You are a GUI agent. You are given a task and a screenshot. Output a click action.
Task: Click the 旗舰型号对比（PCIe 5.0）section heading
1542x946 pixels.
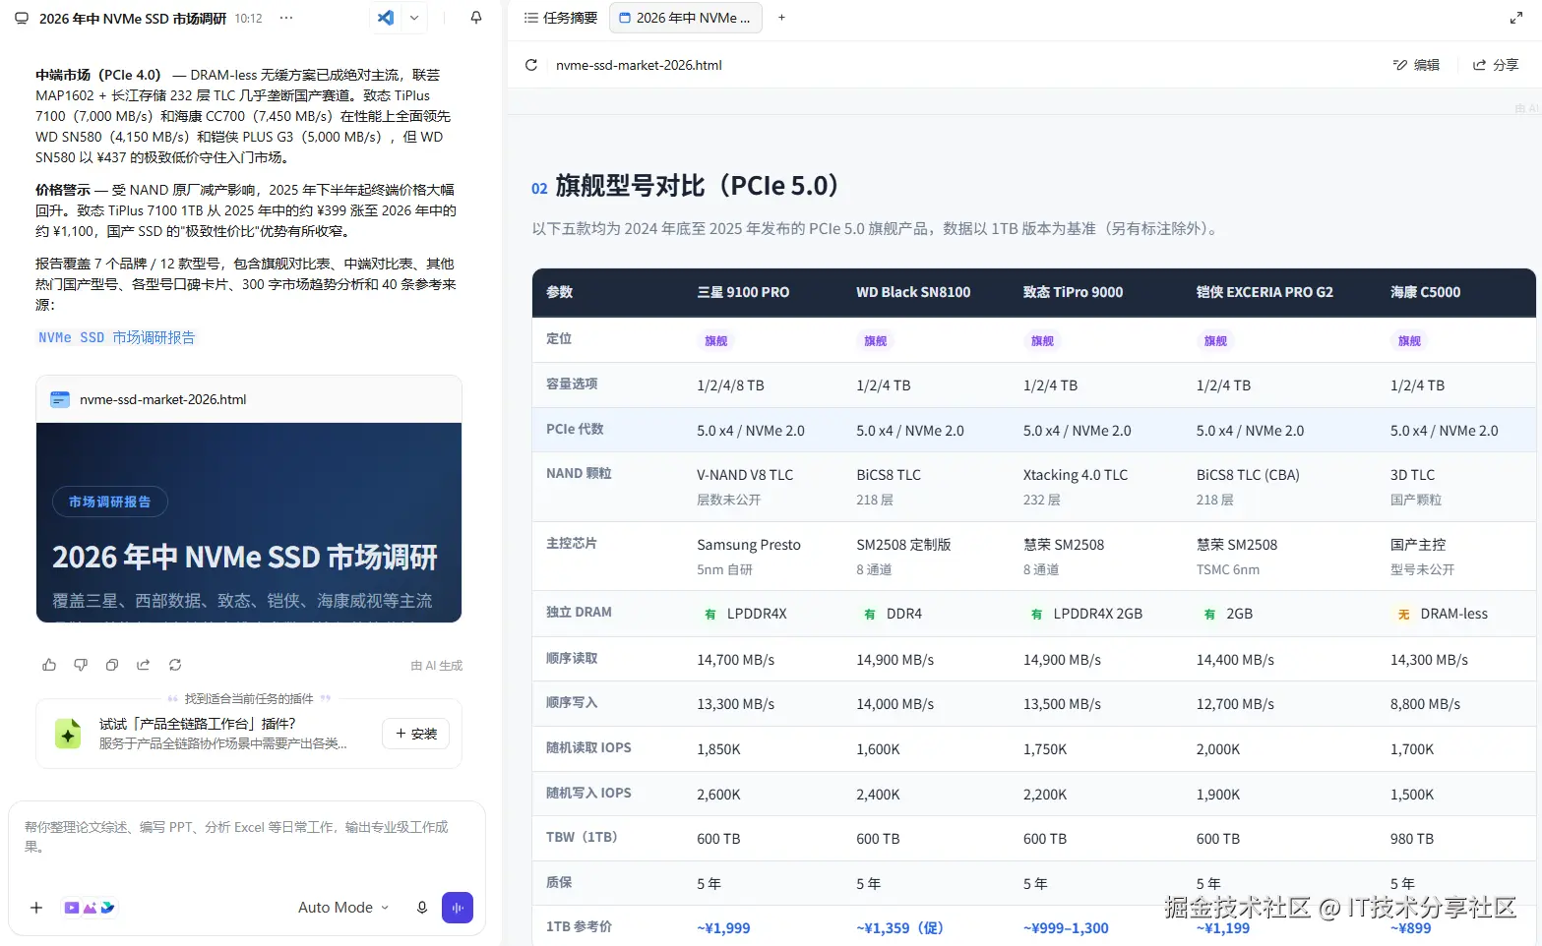[x=697, y=186]
